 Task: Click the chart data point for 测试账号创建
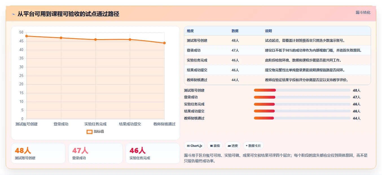pyautogui.click(x=27, y=36)
